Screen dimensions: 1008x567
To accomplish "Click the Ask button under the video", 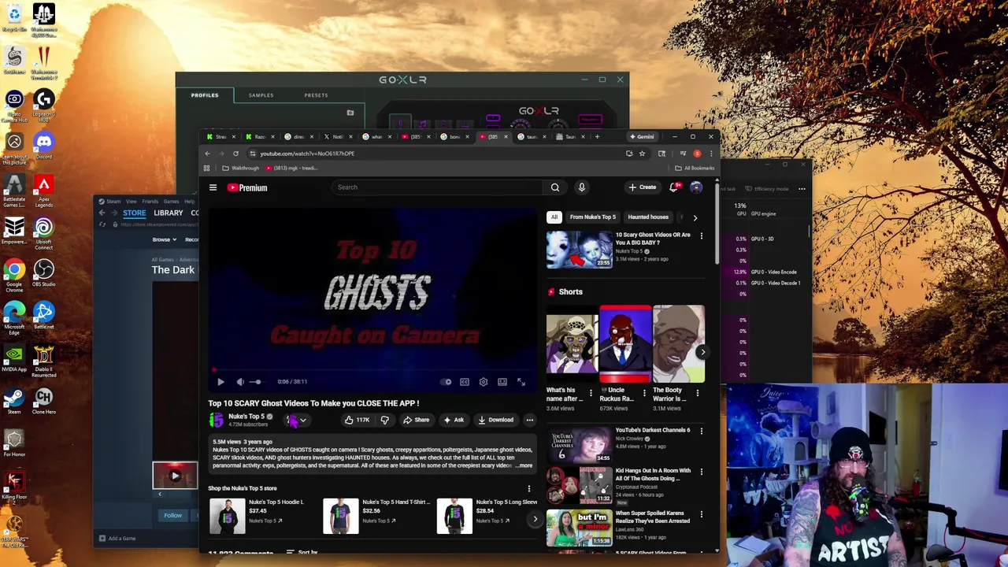I will [454, 420].
